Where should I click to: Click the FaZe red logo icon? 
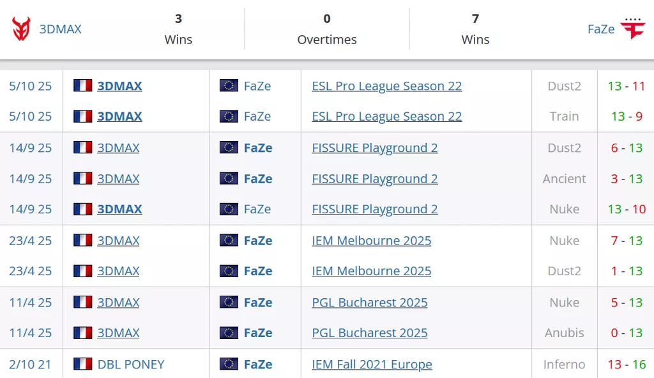pyautogui.click(x=633, y=29)
